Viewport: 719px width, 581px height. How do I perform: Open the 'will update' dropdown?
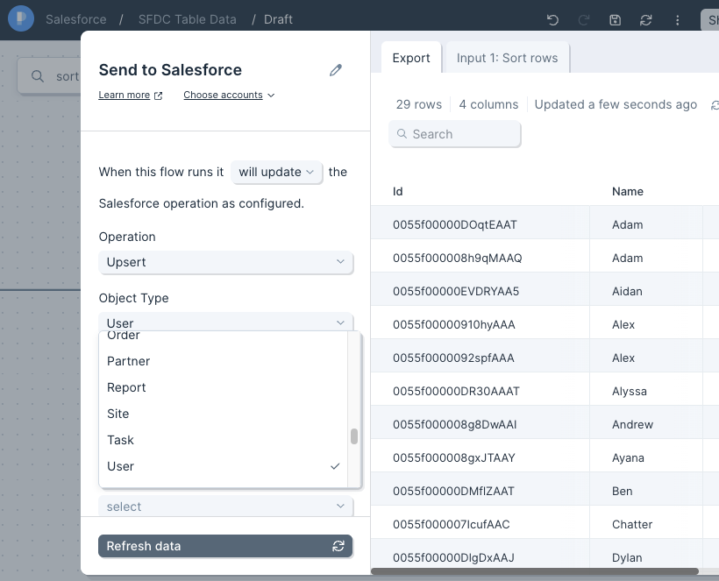click(276, 172)
